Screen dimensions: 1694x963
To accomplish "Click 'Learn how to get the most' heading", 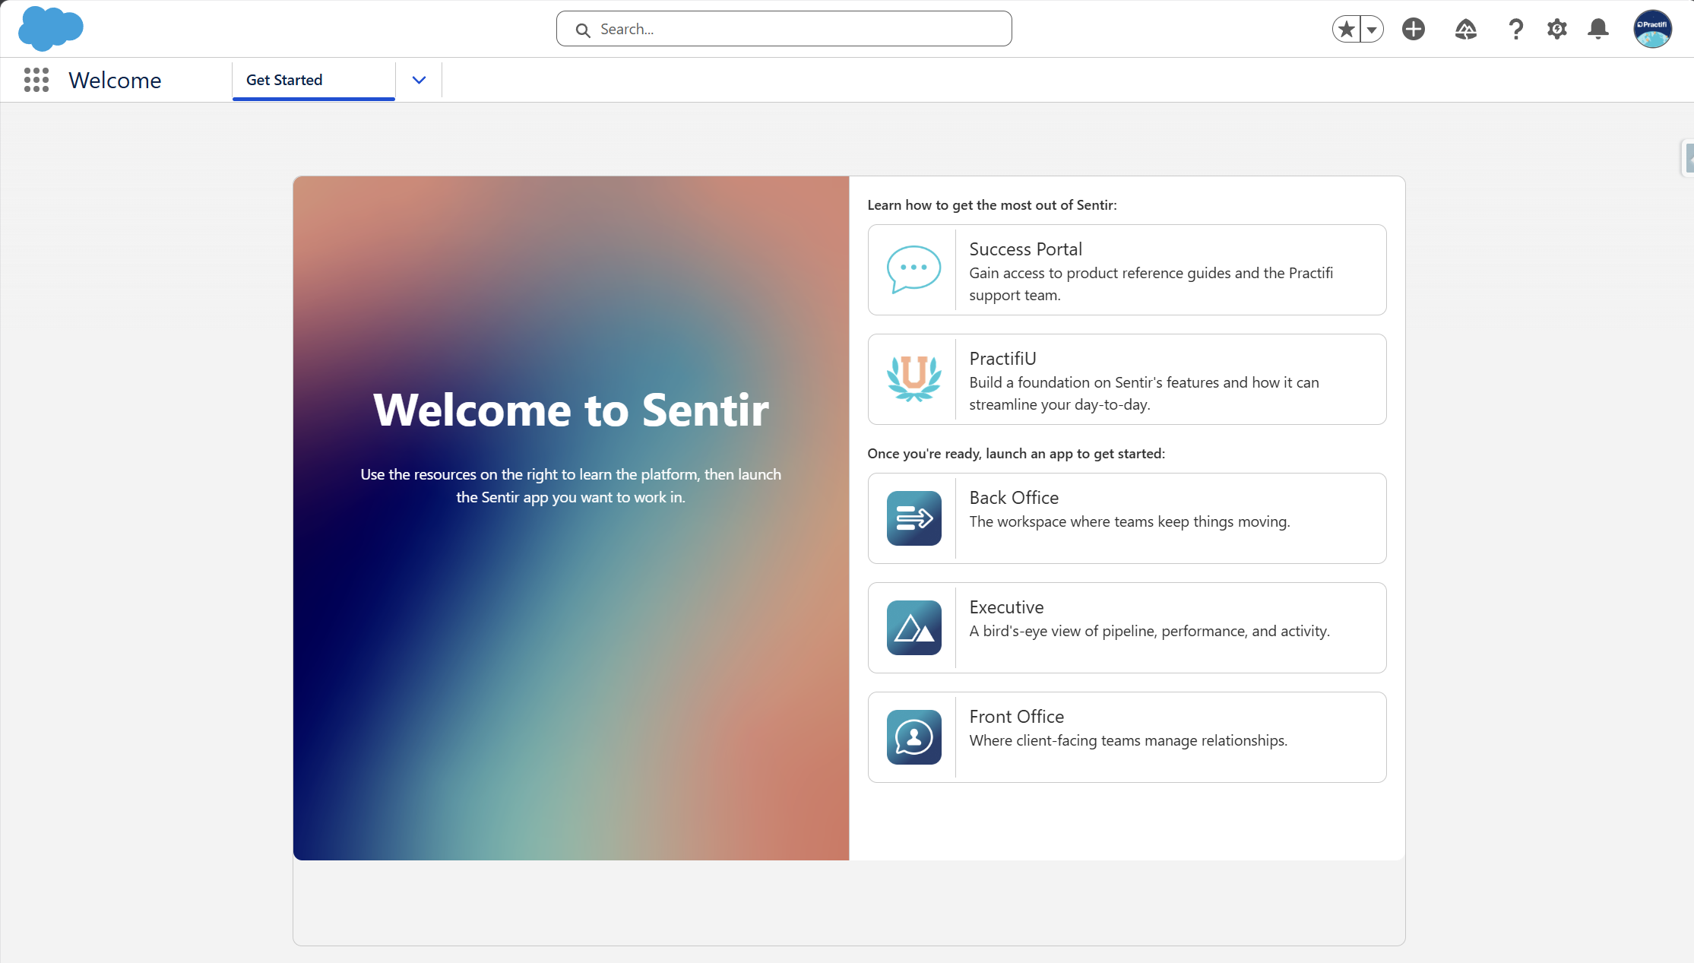I will pos(992,205).
